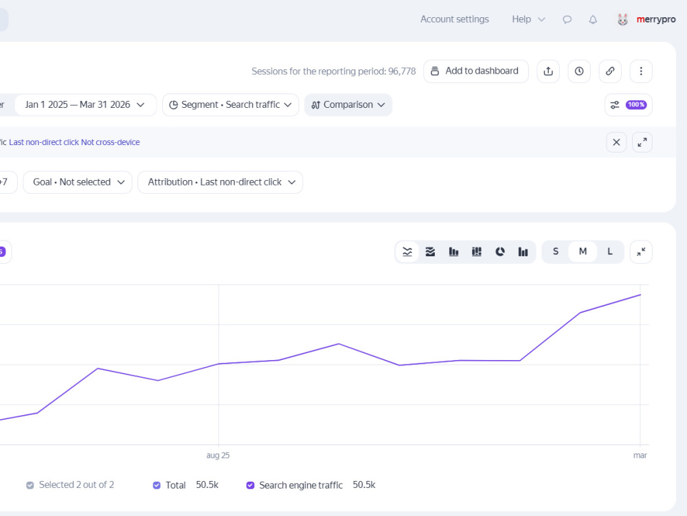The width and height of the screenshot is (687, 516).
Task: Add report to dashboard
Action: pos(476,71)
